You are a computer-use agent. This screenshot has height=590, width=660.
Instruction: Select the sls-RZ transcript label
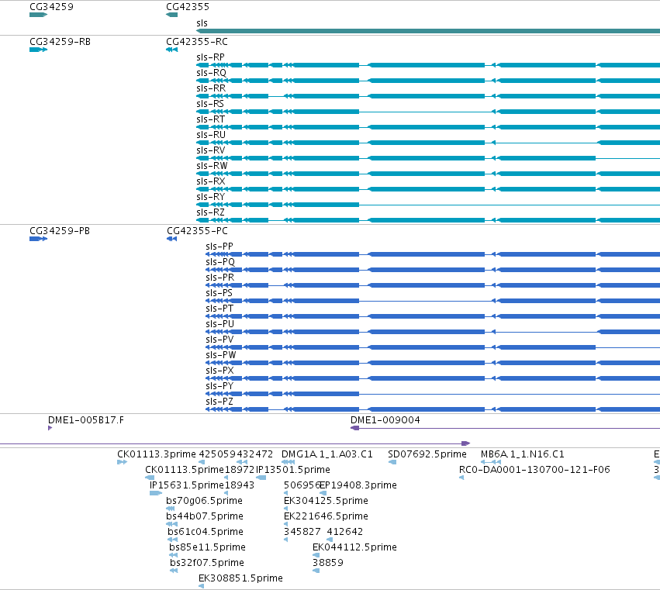pos(210,213)
